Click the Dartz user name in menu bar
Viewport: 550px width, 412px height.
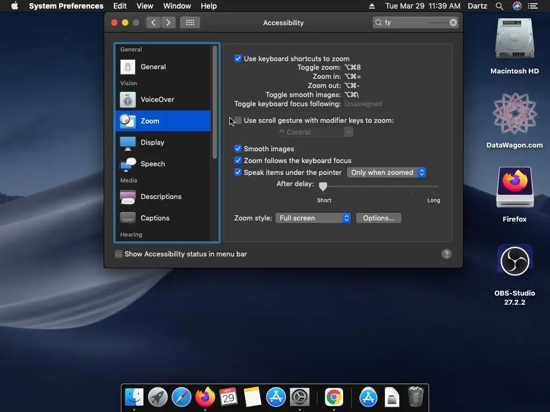point(477,6)
